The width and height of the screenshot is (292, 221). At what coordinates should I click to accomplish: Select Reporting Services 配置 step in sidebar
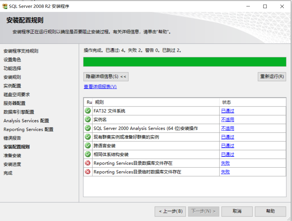(28, 130)
